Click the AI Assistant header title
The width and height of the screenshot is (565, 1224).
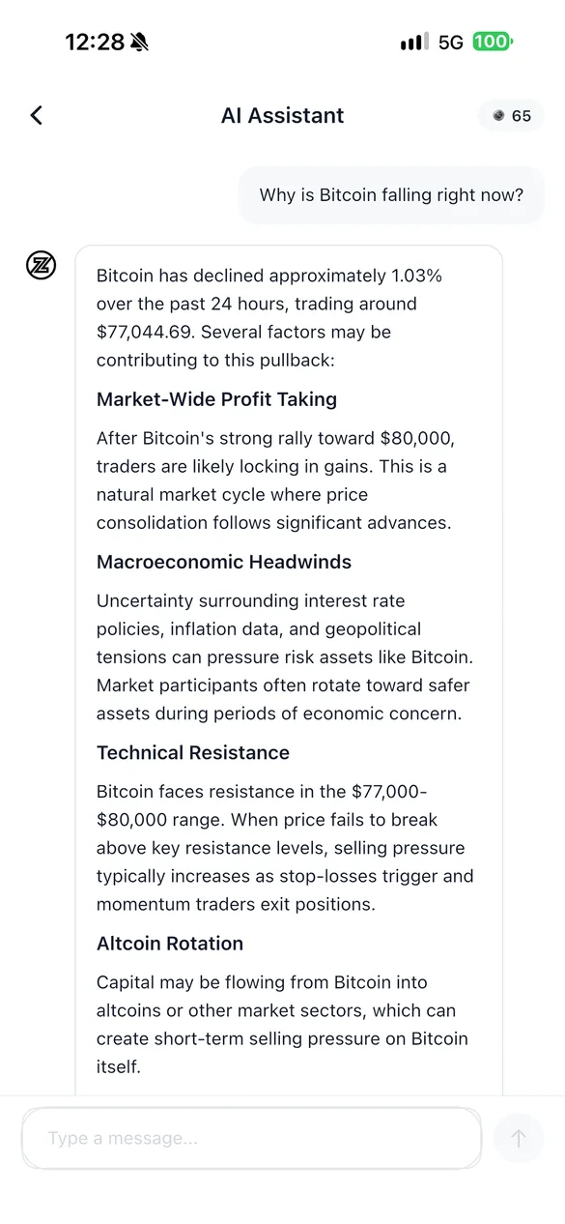click(x=282, y=115)
